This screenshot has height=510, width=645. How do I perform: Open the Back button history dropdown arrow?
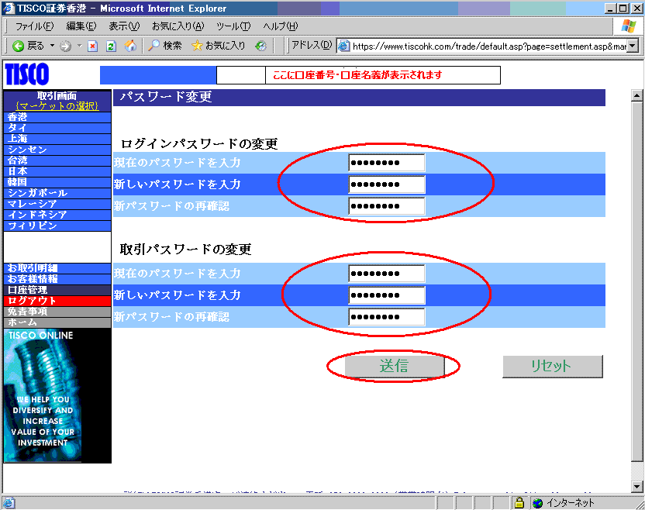[x=52, y=46]
